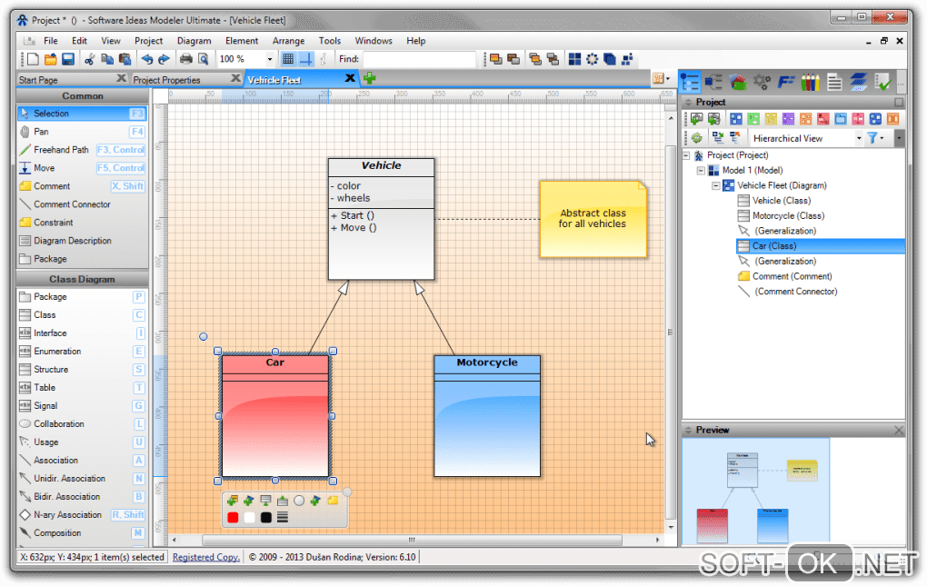Click the line style stripes icon in Car popup
The width and height of the screenshot is (927, 586).
(283, 518)
